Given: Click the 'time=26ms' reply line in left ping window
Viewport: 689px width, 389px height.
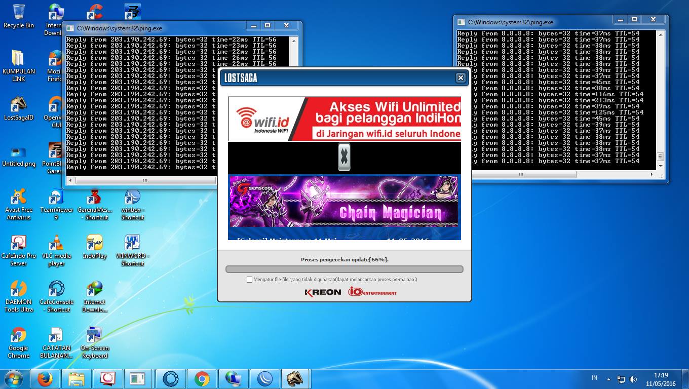Looking at the screenshot, I should 171,58.
